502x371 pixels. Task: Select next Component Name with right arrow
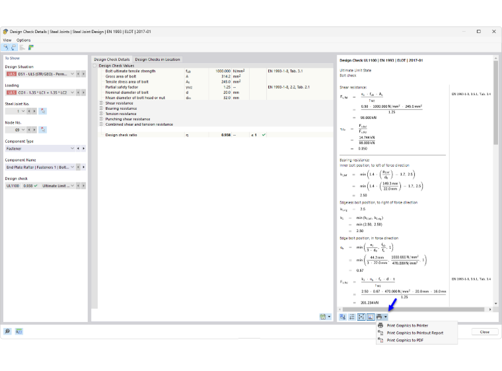(84, 167)
